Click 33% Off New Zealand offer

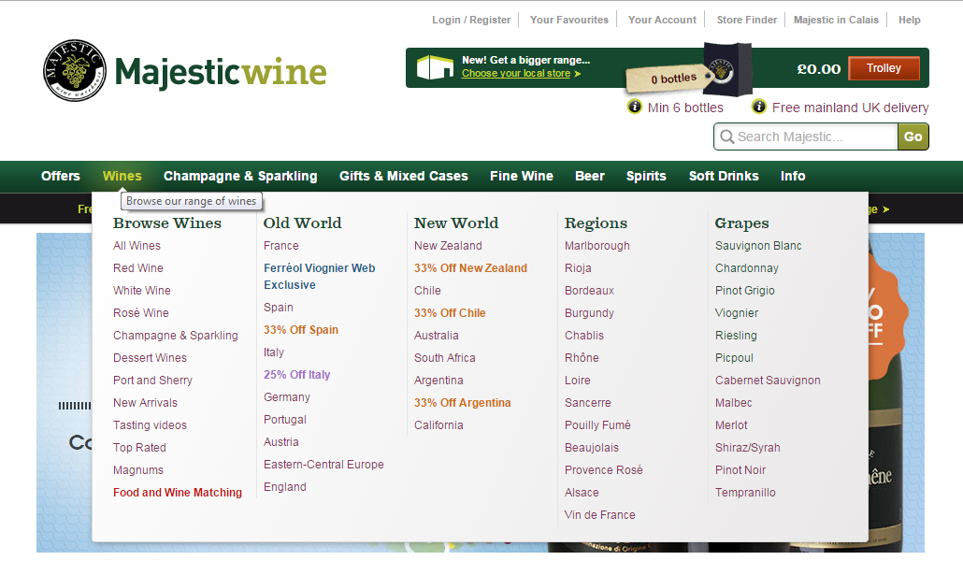pos(470,268)
